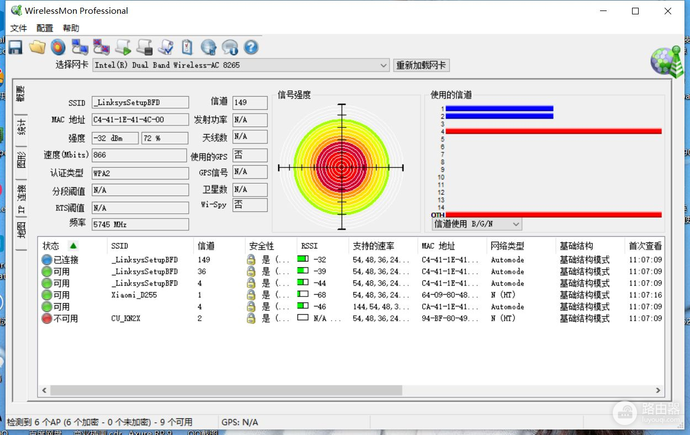Open file using the yellow folder icon
The image size is (690, 435).
(37, 47)
